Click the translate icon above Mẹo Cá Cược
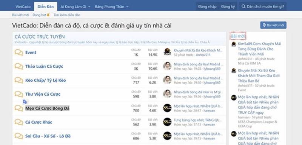The height and width of the screenshot is (145, 302). coord(25,102)
